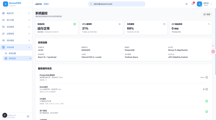Click the Next.js 15 (App Router) text
This screenshot has height=120, width=216.
pyautogui.click(x=178, y=50)
